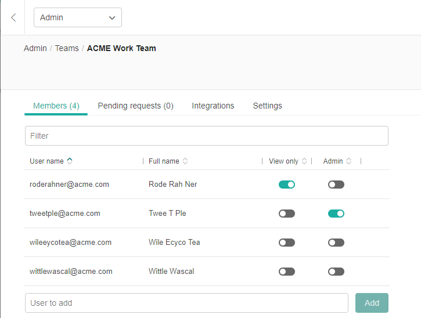Image resolution: width=421 pixels, height=318 pixels.
Task: Enable Admin toggle for wittlewascal@acme.com
Action: (336, 272)
